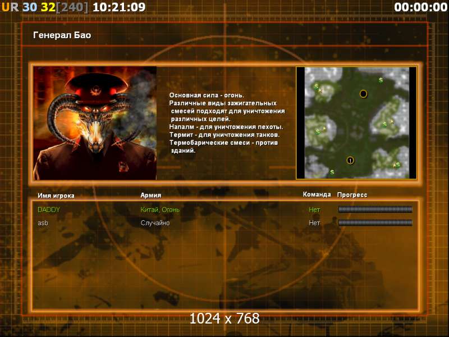
Task: Click start position marker 1 on minimap
Action: coord(350,161)
